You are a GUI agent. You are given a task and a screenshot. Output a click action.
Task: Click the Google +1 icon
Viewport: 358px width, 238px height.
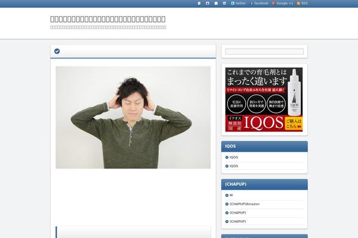tap(273, 3)
